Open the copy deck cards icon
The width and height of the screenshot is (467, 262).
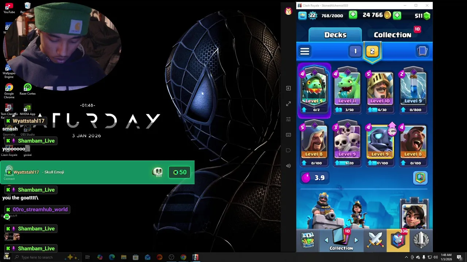pyautogui.click(x=422, y=51)
